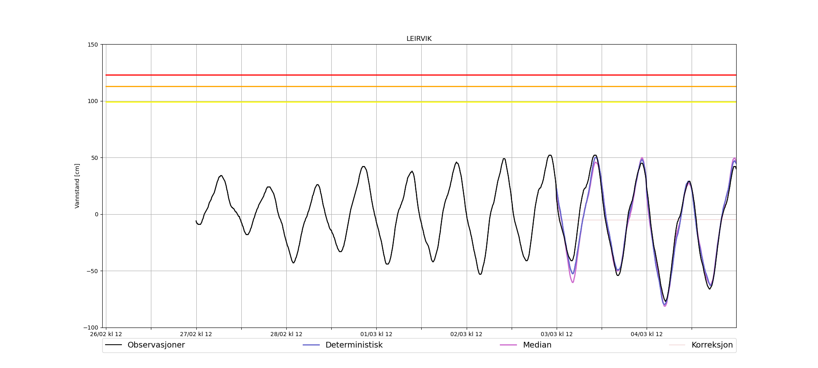Screen dimensions: 818x368
Task: Click the red horizontal threshold line
Action: pos(409,75)
